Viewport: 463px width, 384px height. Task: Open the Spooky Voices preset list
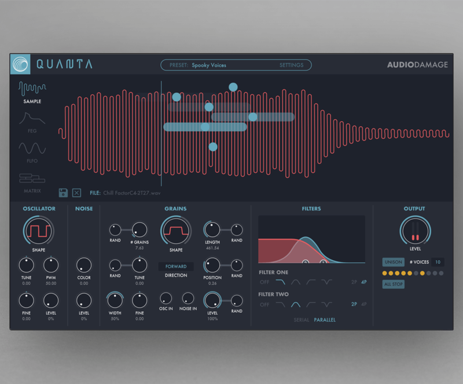coord(209,65)
